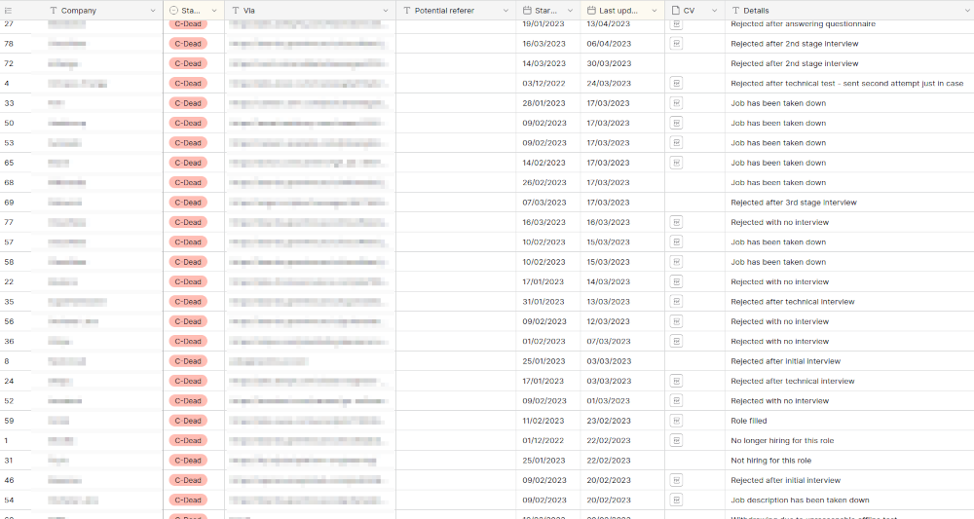
Task: Select the last updated date 30/03/2023
Action: [x=609, y=63]
